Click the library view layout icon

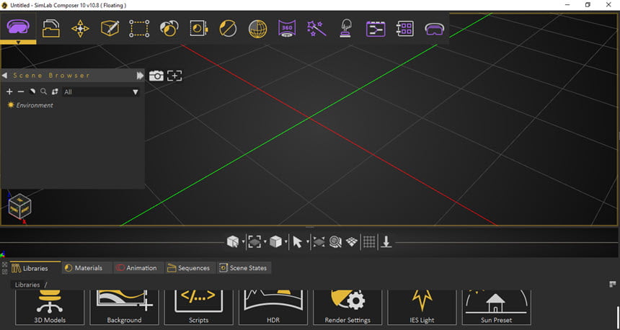[x=613, y=285]
